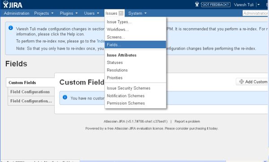Select the highlighted Fields menu entry
Viewport: 269px width, 162px height.
(135, 44)
